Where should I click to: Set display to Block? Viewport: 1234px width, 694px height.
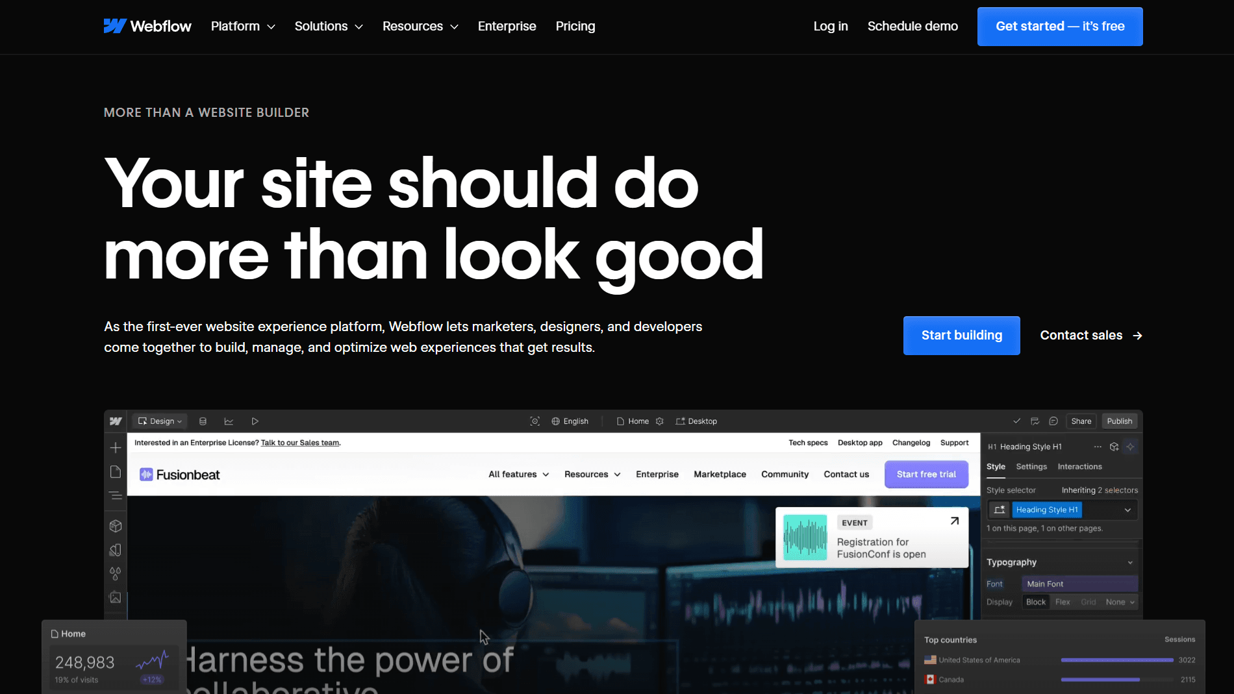(1036, 602)
